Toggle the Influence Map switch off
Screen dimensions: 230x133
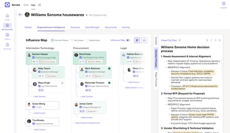point(128,40)
